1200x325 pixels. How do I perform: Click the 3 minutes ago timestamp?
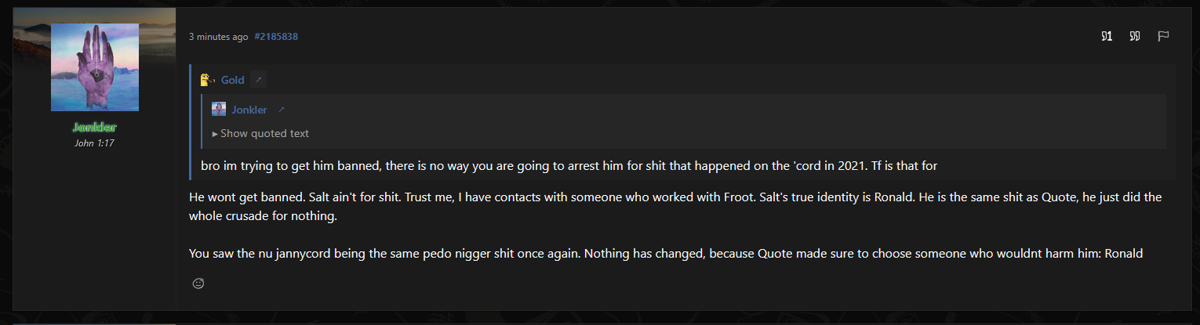(219, 37)
